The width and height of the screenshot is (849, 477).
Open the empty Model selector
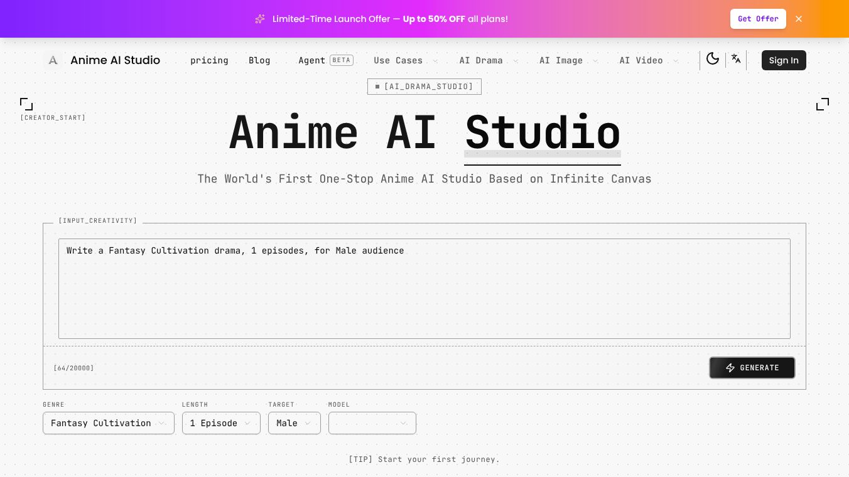point(372,423)
